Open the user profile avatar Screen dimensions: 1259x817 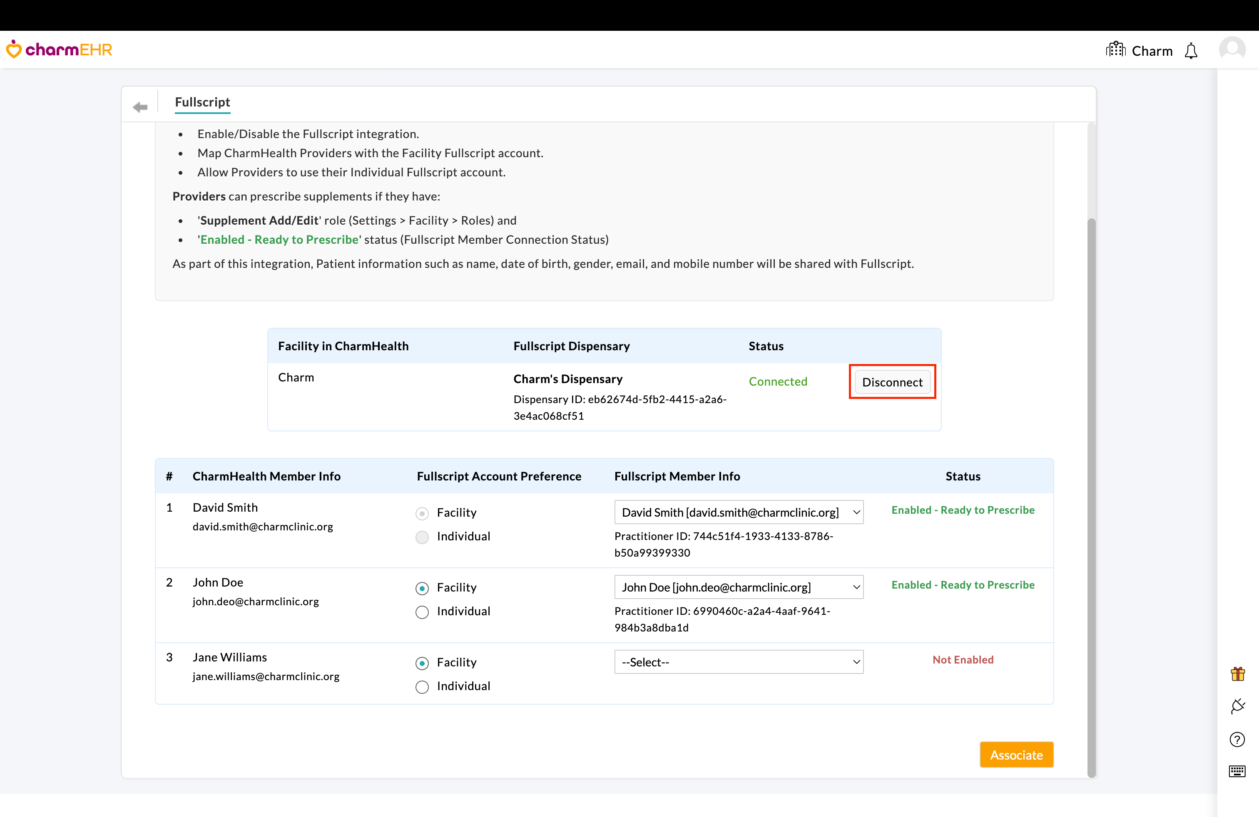click(1232, 49)
